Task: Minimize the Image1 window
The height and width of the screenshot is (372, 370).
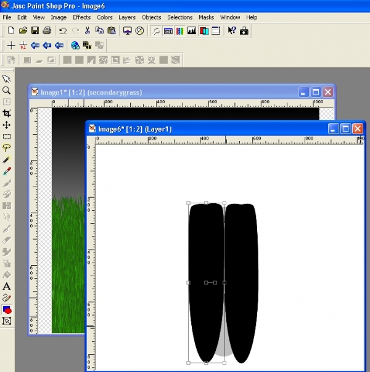Action: pyautogui.click(x=303, y=92)
